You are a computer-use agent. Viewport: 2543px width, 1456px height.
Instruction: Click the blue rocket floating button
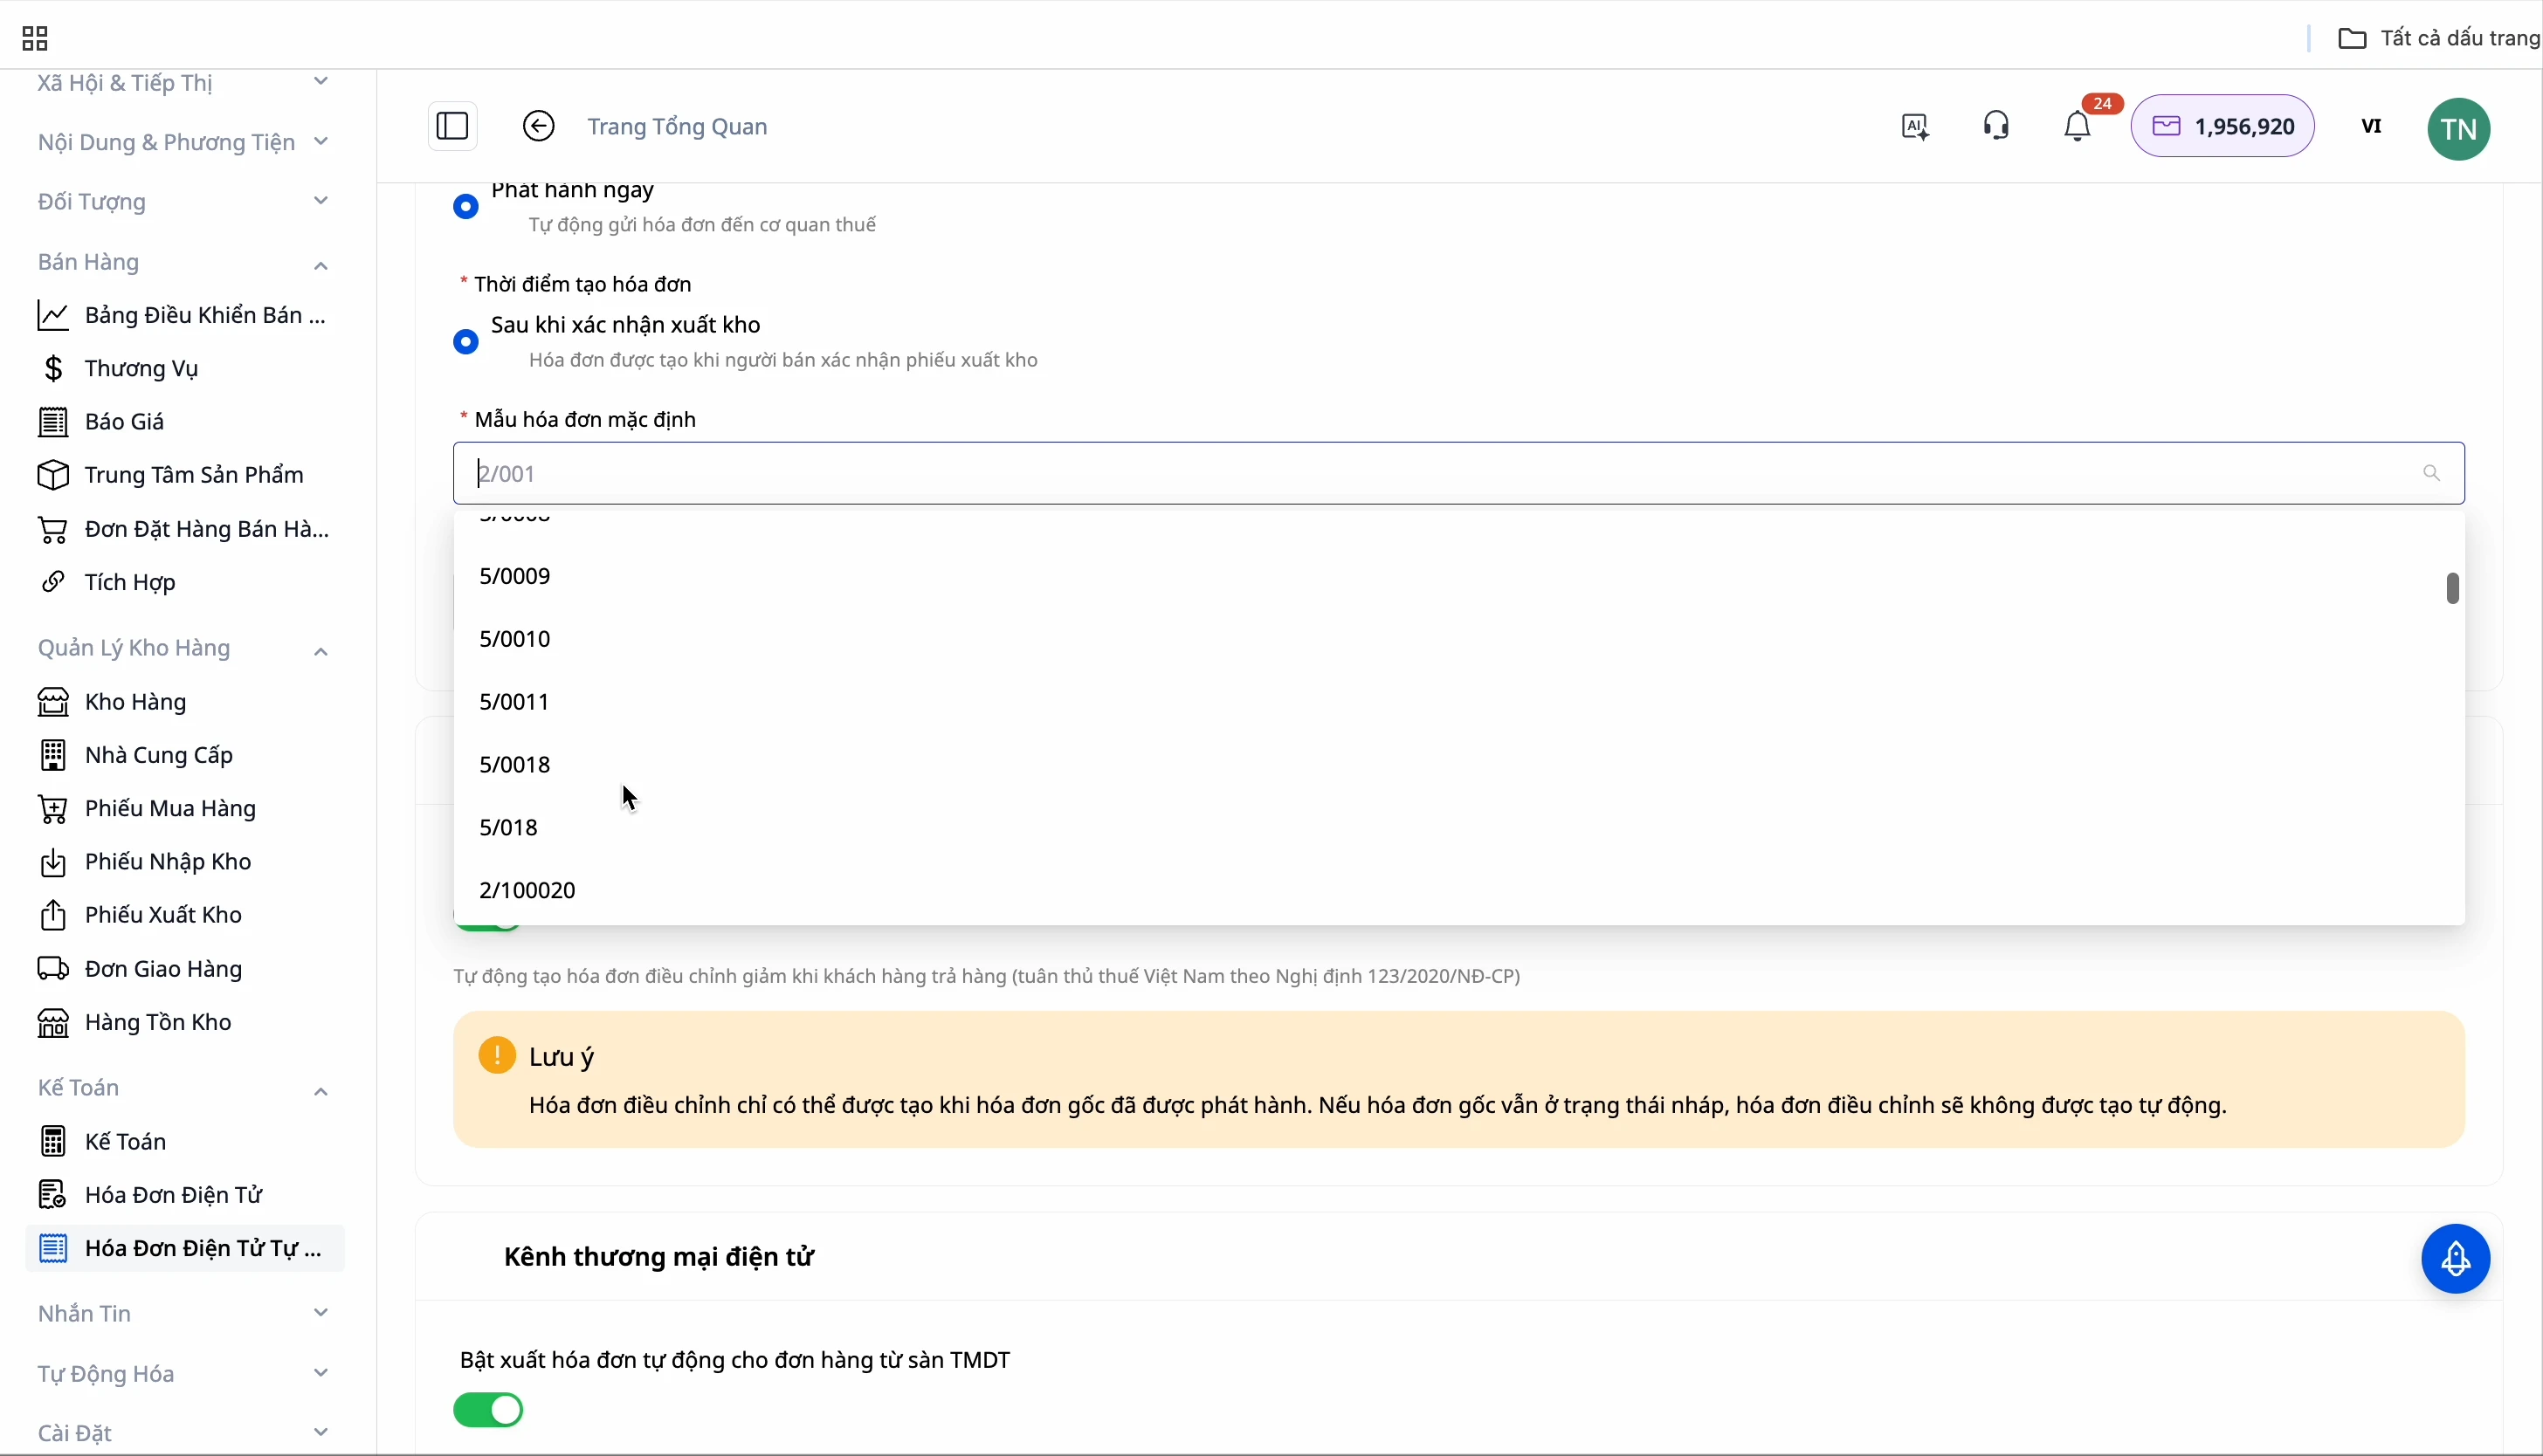[2456, 1259]
